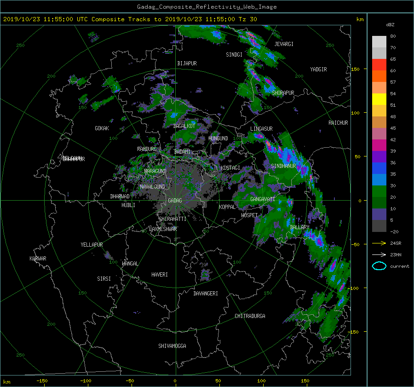Click the HUBLI city label
Viewport: 414px width, 387px height.
(x=128, y=205)
